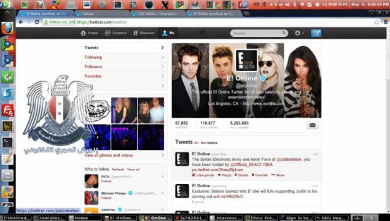
Task: Switch to the Discover navigation item
Action: click(144, 33)
